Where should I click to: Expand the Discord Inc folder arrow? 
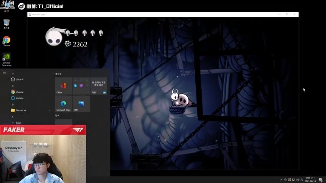pos(50,110)
